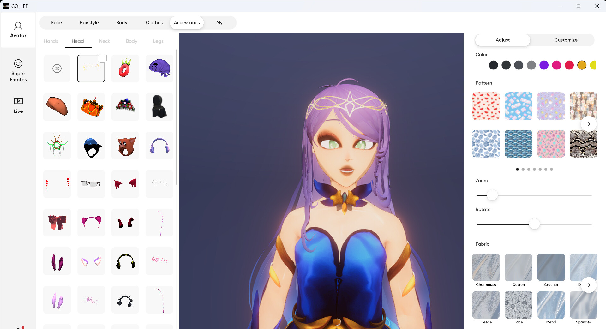This screenshot has height=329, width=606.
Task: Apply the blue floral pattern
Action: [x=486, y=144]
